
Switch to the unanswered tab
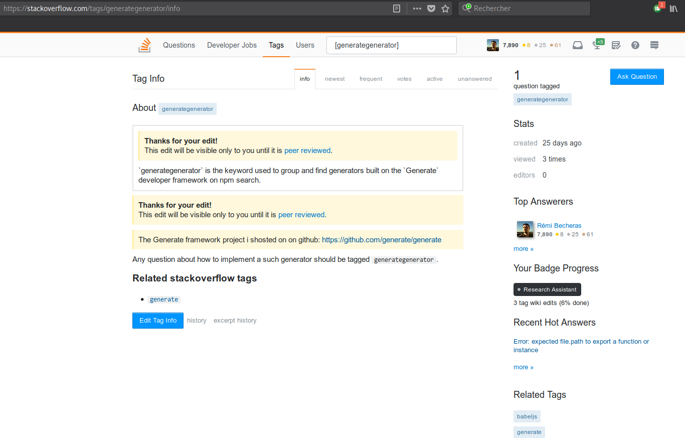point(475,79)
